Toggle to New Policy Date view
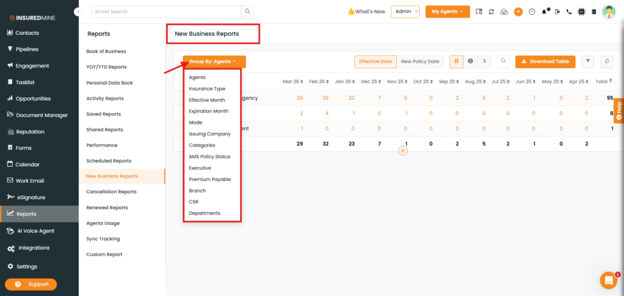This screenshot has height=296, width=624. (x=420, y=62)
